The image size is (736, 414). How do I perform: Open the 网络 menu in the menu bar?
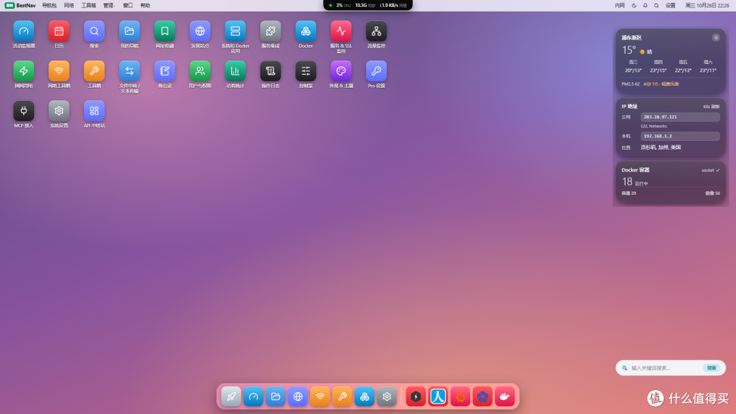click(69, 5)
